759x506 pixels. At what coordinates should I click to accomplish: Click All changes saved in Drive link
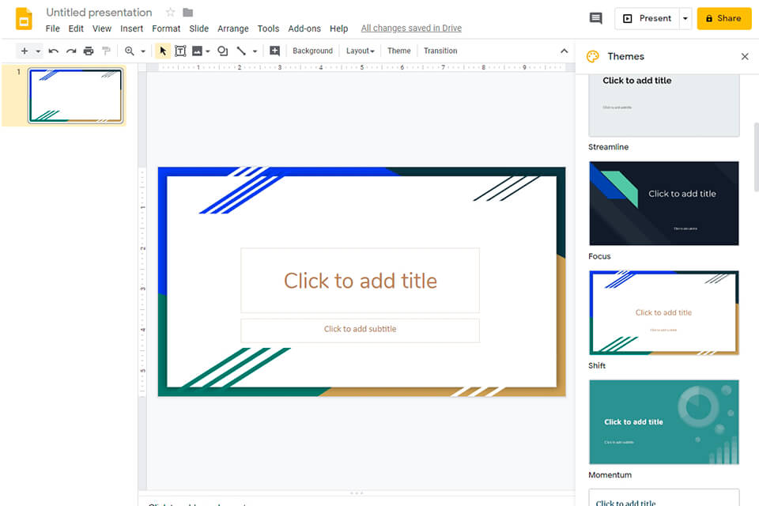point(411,28)
